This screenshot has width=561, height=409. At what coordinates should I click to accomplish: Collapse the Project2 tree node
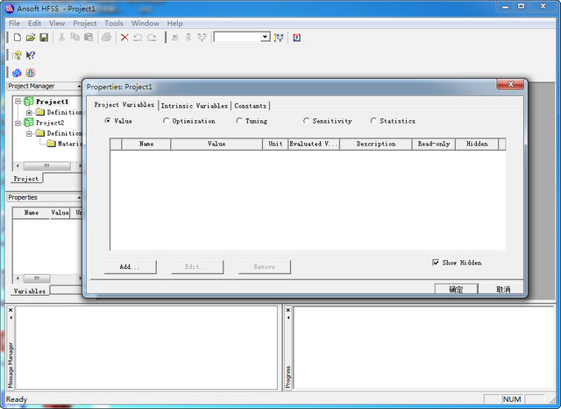pos(18,123)
